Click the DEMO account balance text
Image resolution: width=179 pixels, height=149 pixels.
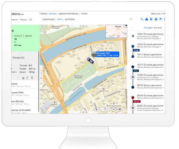pos(158,14)
